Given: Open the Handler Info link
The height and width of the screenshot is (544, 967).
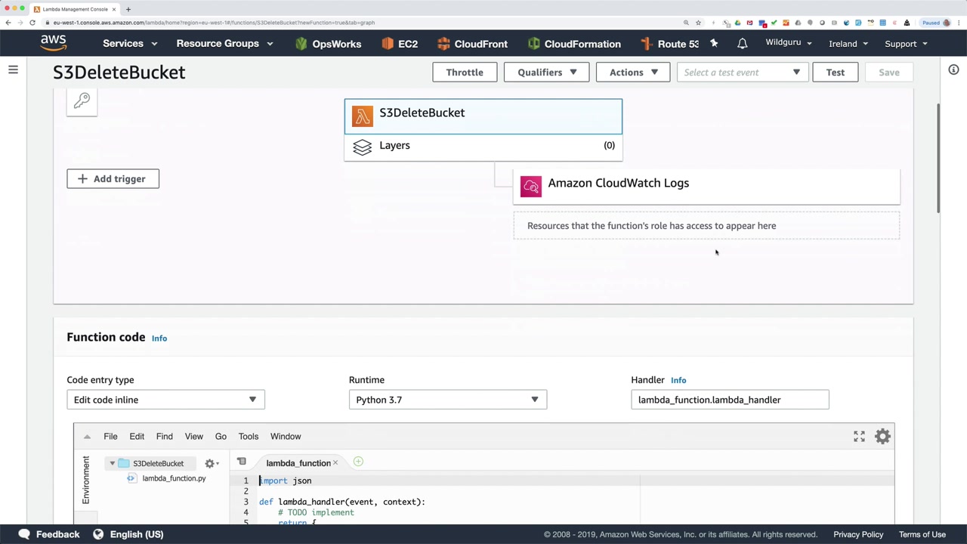Looking at the screenshot, I should 678,380.
